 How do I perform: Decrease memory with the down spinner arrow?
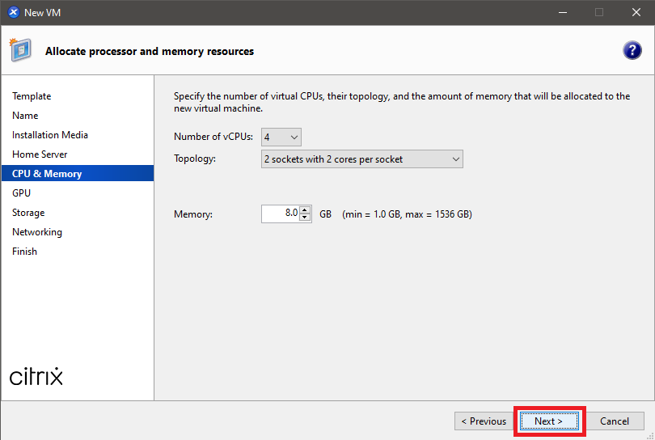tap(305, 218)
